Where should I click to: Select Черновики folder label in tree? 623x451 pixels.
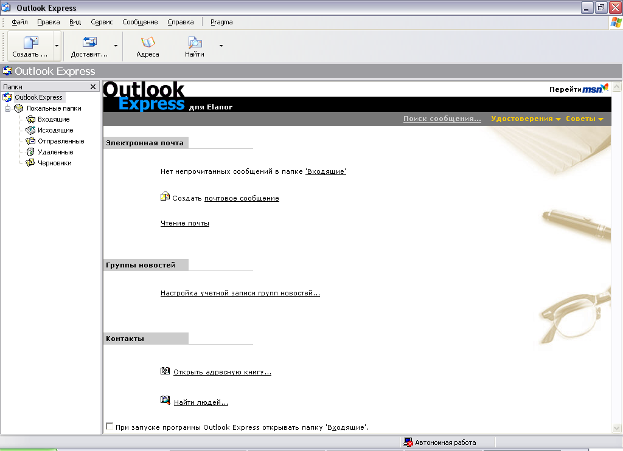(x=54, y=163)
